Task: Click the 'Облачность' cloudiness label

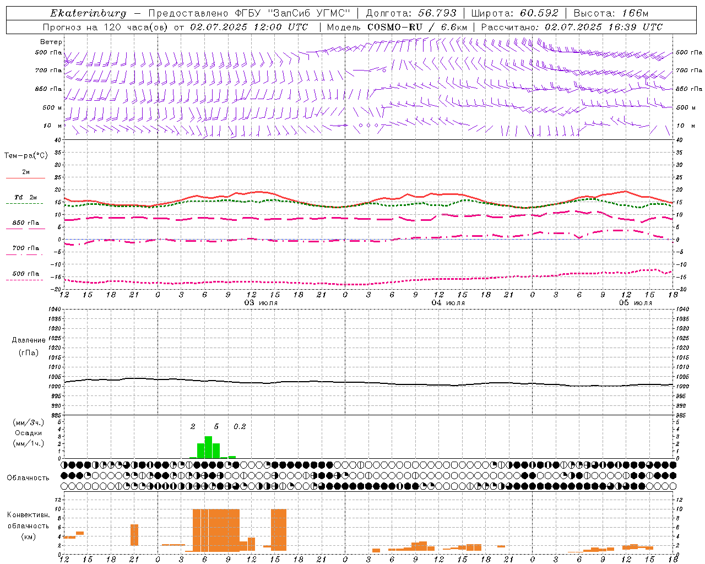Action: click(28, 478)
